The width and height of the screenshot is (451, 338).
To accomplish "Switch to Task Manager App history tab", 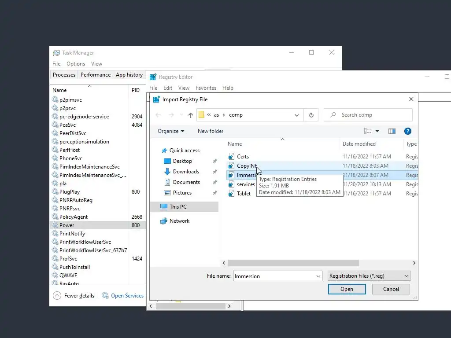I will [x=129, y=75].
